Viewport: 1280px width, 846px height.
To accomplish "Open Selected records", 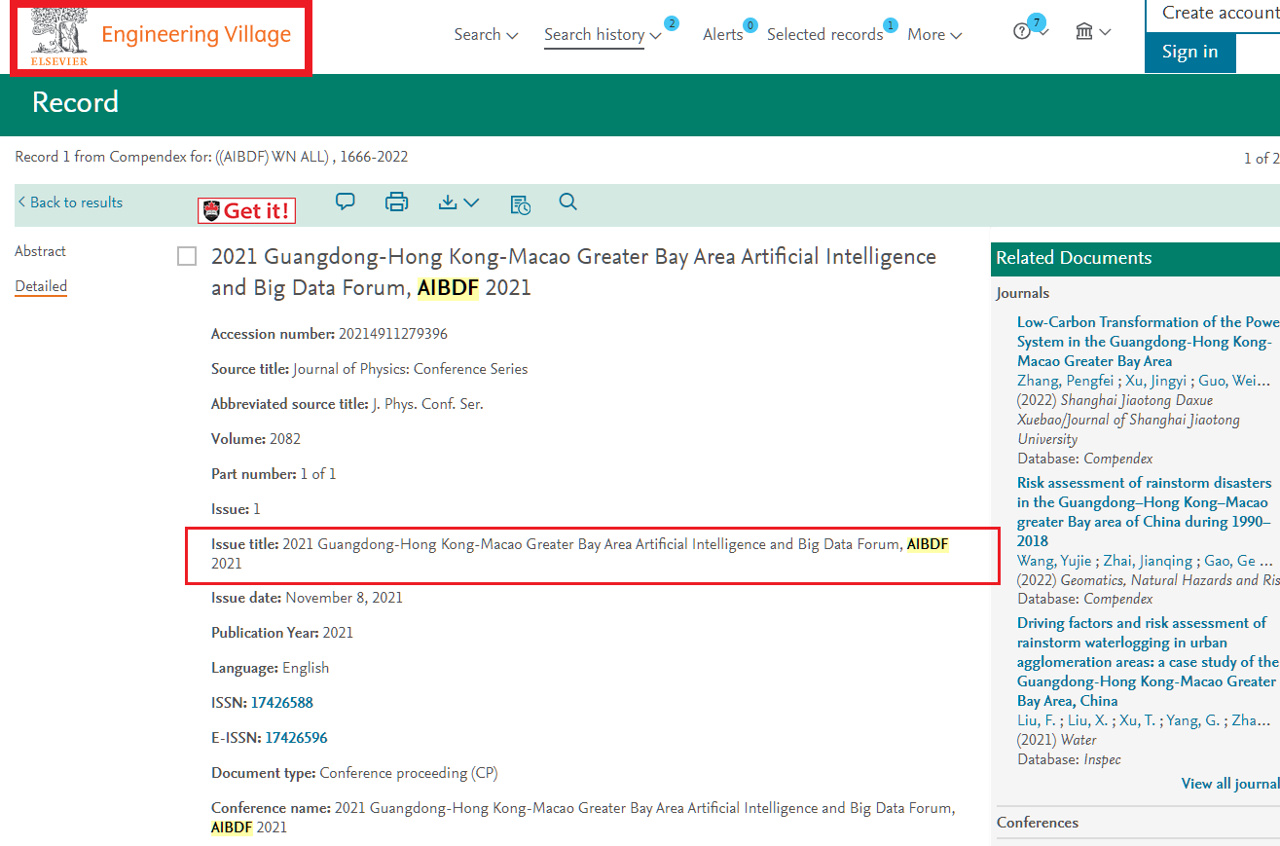I will [824, 34].
